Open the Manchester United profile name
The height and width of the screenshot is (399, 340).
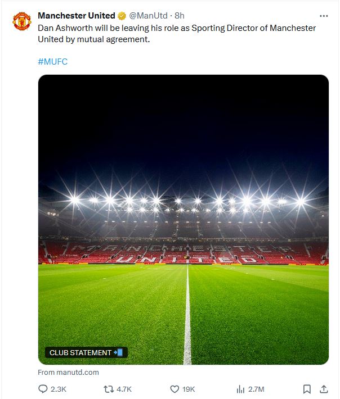(77, 16)
